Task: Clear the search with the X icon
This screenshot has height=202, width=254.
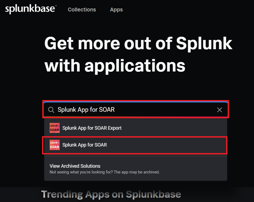Action: pos(220,110)
